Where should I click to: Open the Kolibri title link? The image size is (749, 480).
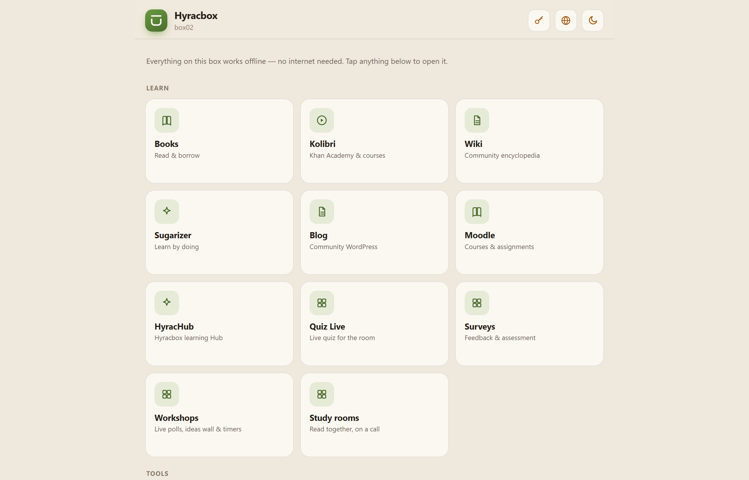[322, 144]
